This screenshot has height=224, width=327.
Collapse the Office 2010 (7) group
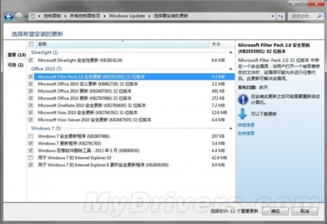click(x=231, y=69)
